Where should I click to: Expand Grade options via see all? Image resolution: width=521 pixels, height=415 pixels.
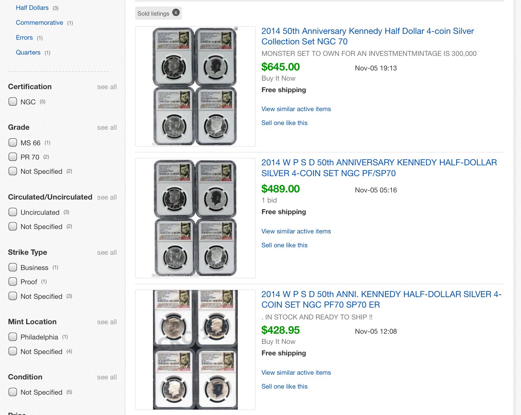(107, 127)
